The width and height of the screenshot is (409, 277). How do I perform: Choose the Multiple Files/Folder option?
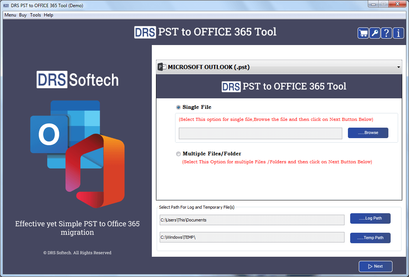(x=178, y=154)
